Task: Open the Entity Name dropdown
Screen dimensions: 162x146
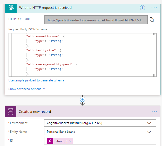Action: click(149, 132)
